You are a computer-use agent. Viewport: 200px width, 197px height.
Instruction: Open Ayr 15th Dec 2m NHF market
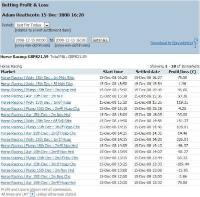pyautogui.click(x=32, y=96)
